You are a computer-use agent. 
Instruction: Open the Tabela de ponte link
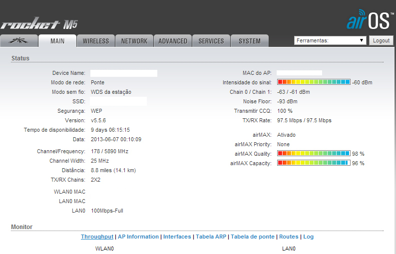click(x=253, y=237)
